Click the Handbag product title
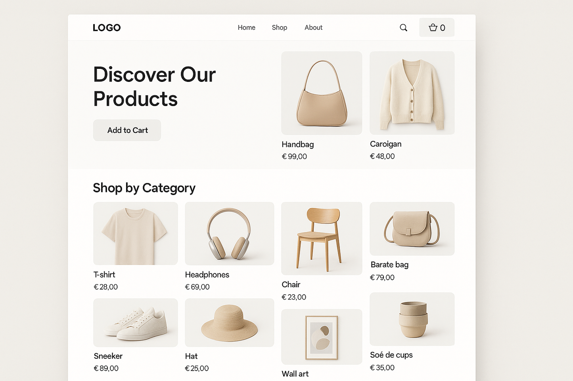573x381 pixels. (297, 144)
